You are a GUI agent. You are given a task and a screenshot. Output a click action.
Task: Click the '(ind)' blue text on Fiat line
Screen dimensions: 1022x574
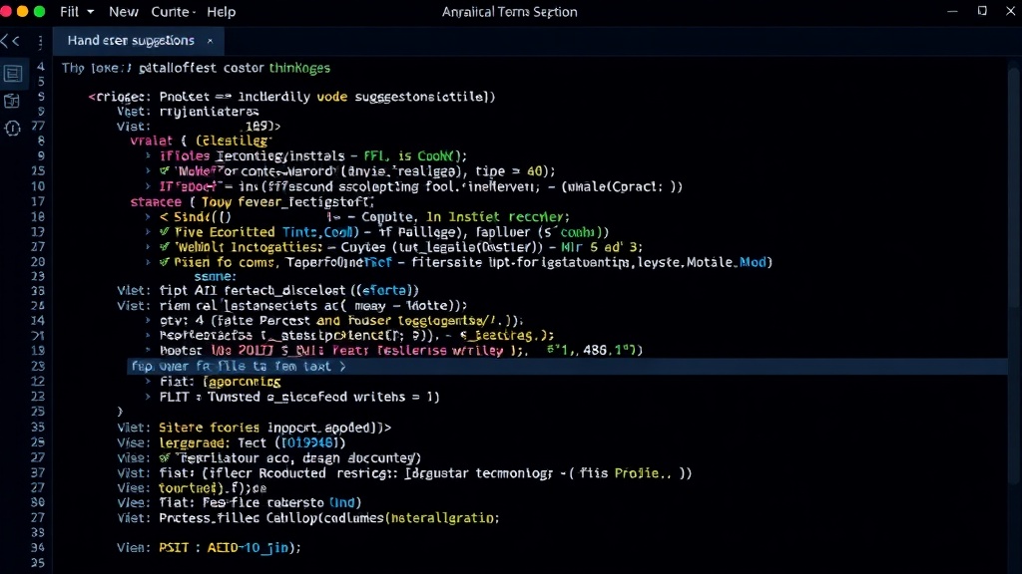tap(342, 502)
